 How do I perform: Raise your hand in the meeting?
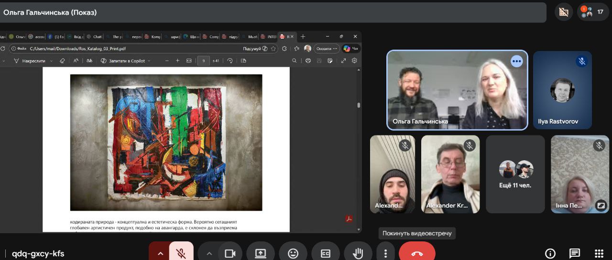coord(358,253)
